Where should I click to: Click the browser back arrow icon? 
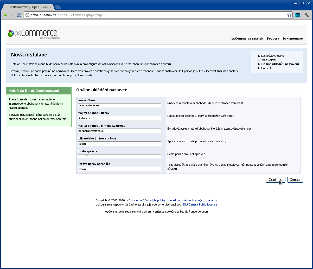[x=5, y=15]
